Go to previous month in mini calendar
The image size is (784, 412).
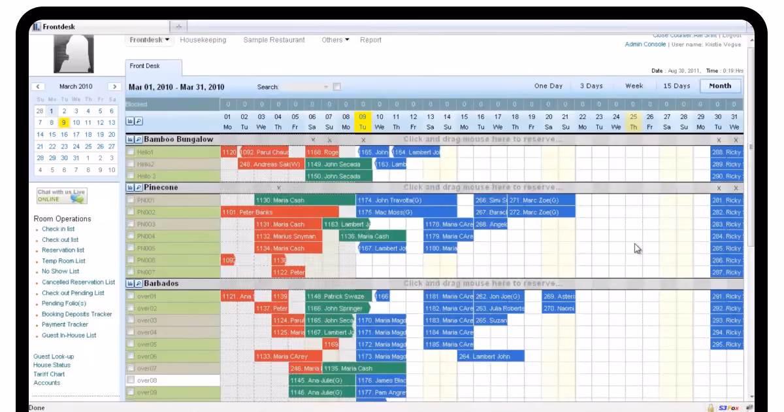(38, 86)
